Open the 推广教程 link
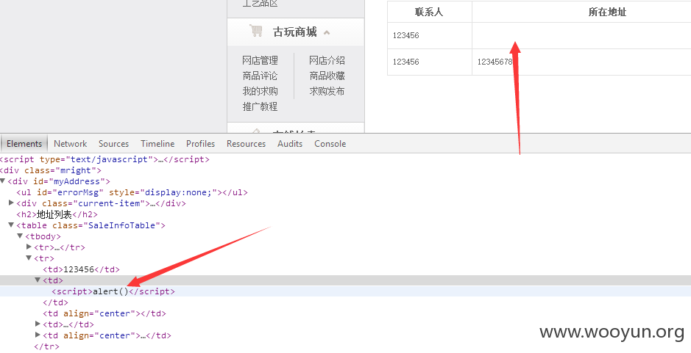691x353 pixels. pos(260,106)
